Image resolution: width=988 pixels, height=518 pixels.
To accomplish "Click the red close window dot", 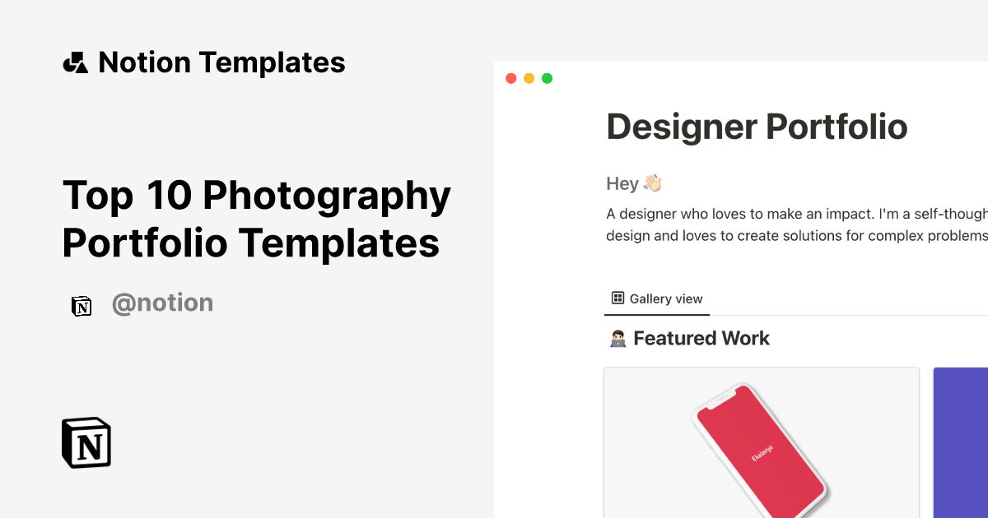I will click(510, 78).
